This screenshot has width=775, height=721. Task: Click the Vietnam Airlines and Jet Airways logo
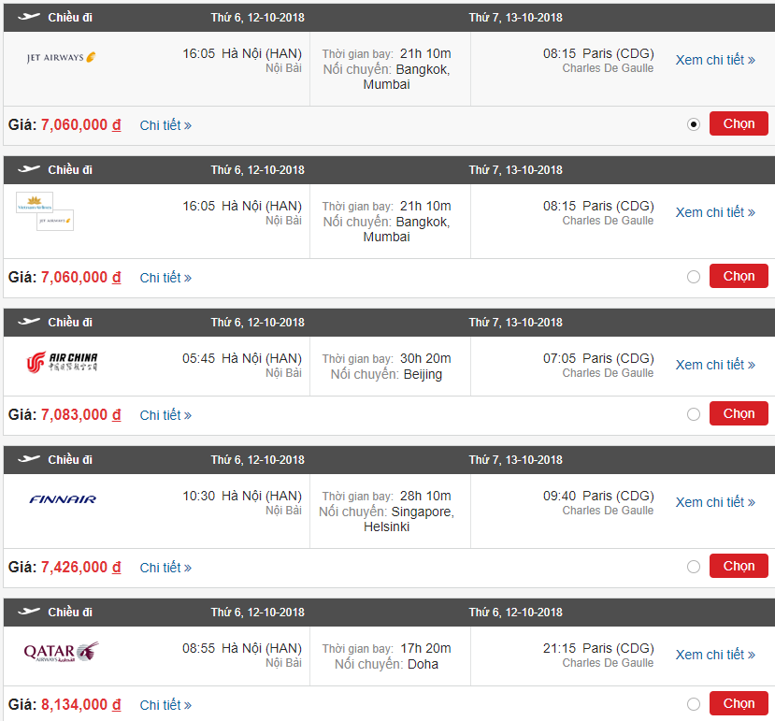[45, 211]
